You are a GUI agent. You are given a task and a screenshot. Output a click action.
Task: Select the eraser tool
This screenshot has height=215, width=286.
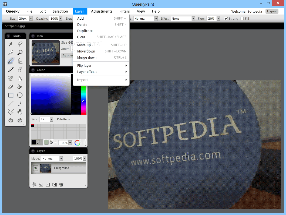(11, 87)
